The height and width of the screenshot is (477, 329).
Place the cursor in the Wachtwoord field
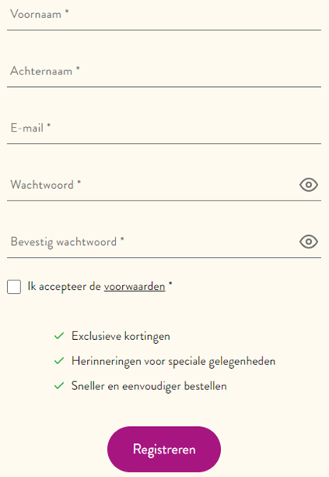pos(152,186)
